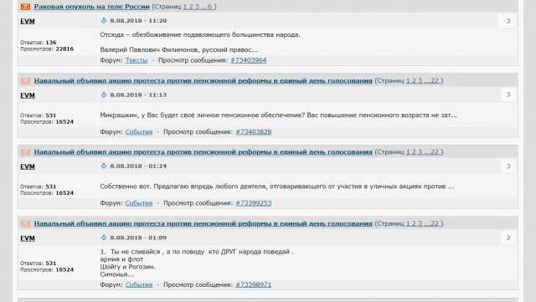Click the envelope icon beside Раковая опухоль на теле России

click(26, 7)
